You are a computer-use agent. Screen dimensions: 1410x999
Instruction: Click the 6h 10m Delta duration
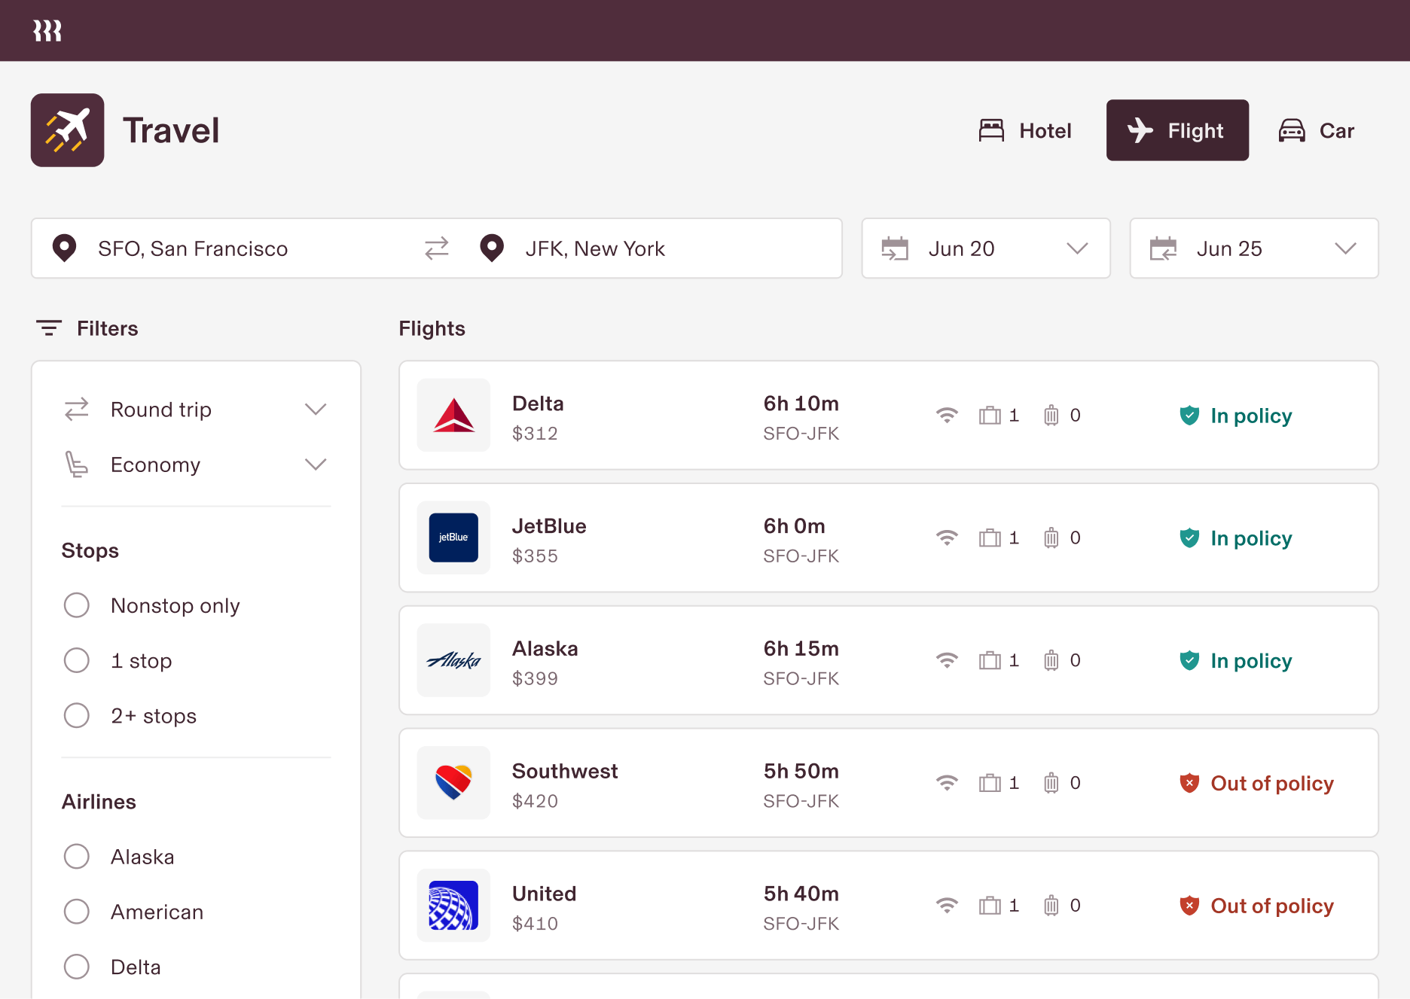(x=801, y=404)
